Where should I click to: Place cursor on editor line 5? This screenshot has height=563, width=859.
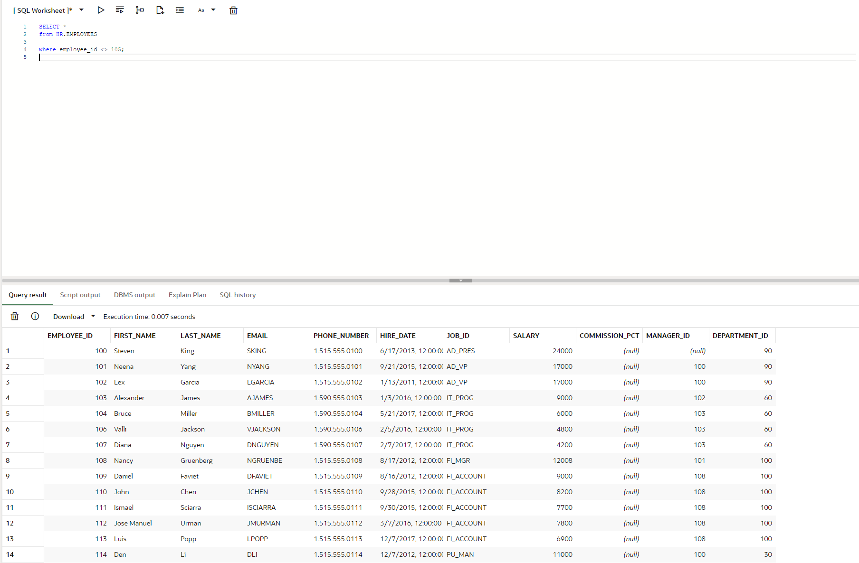point(447,57)
